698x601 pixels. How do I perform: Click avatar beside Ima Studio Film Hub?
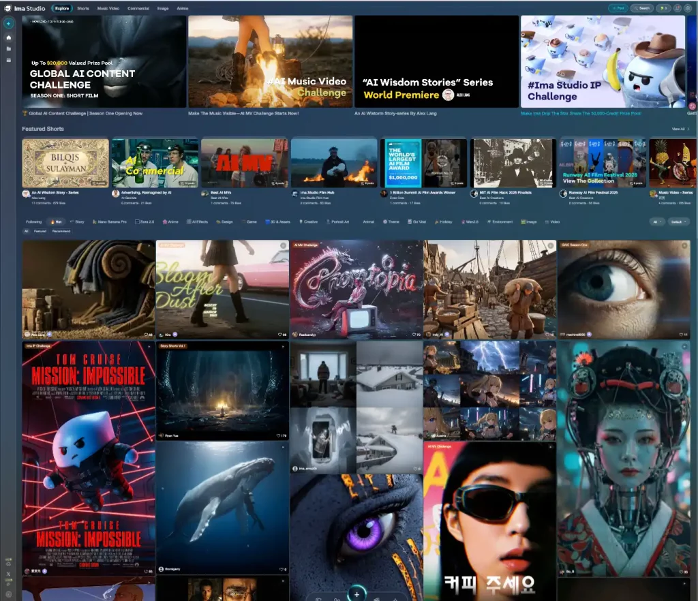294,194
